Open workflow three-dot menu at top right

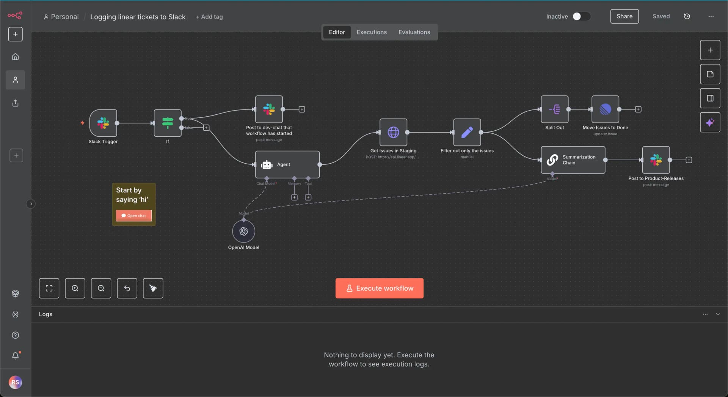coord(711,16)
